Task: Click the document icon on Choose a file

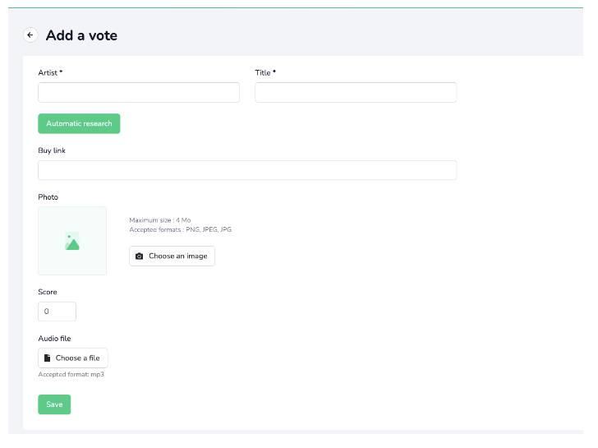Action: (x=48, y=358)
